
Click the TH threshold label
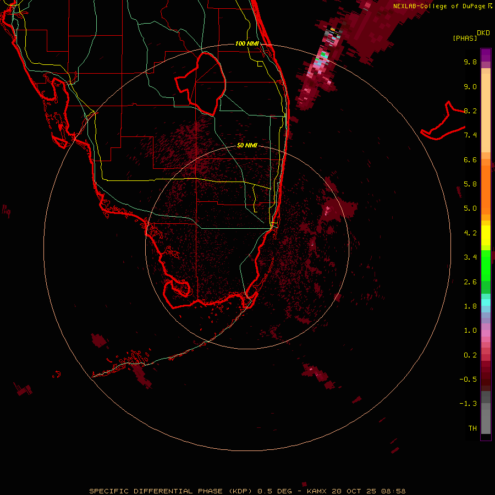472,428
